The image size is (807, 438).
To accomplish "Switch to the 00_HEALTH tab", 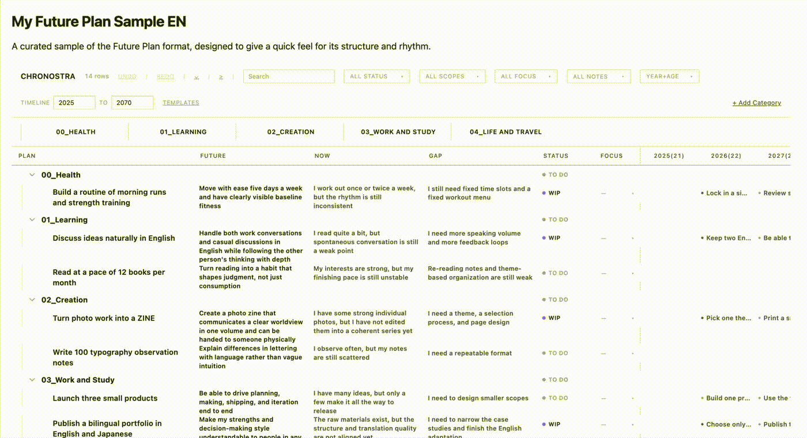I will (76, 132).
